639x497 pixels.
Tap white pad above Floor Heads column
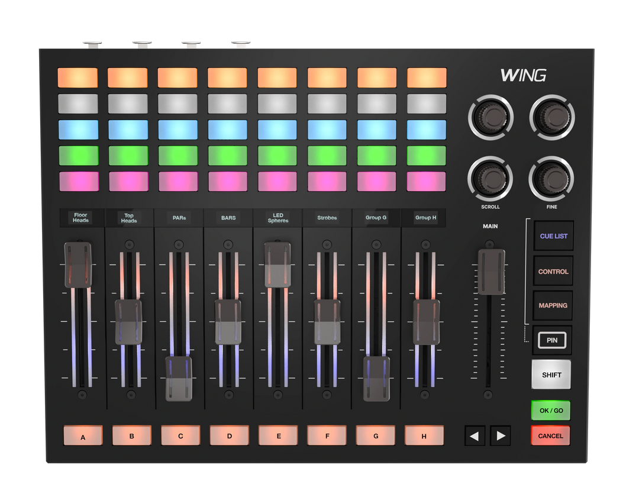(x=78, y=104)
